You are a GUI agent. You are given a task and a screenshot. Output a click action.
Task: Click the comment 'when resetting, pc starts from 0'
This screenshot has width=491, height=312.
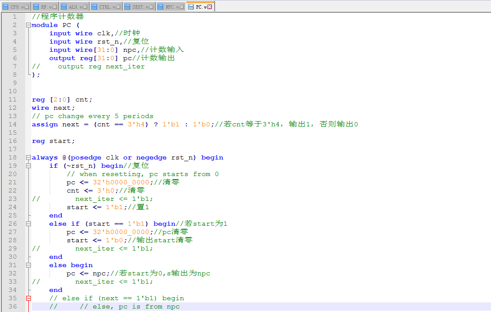(x=149, y=174)
